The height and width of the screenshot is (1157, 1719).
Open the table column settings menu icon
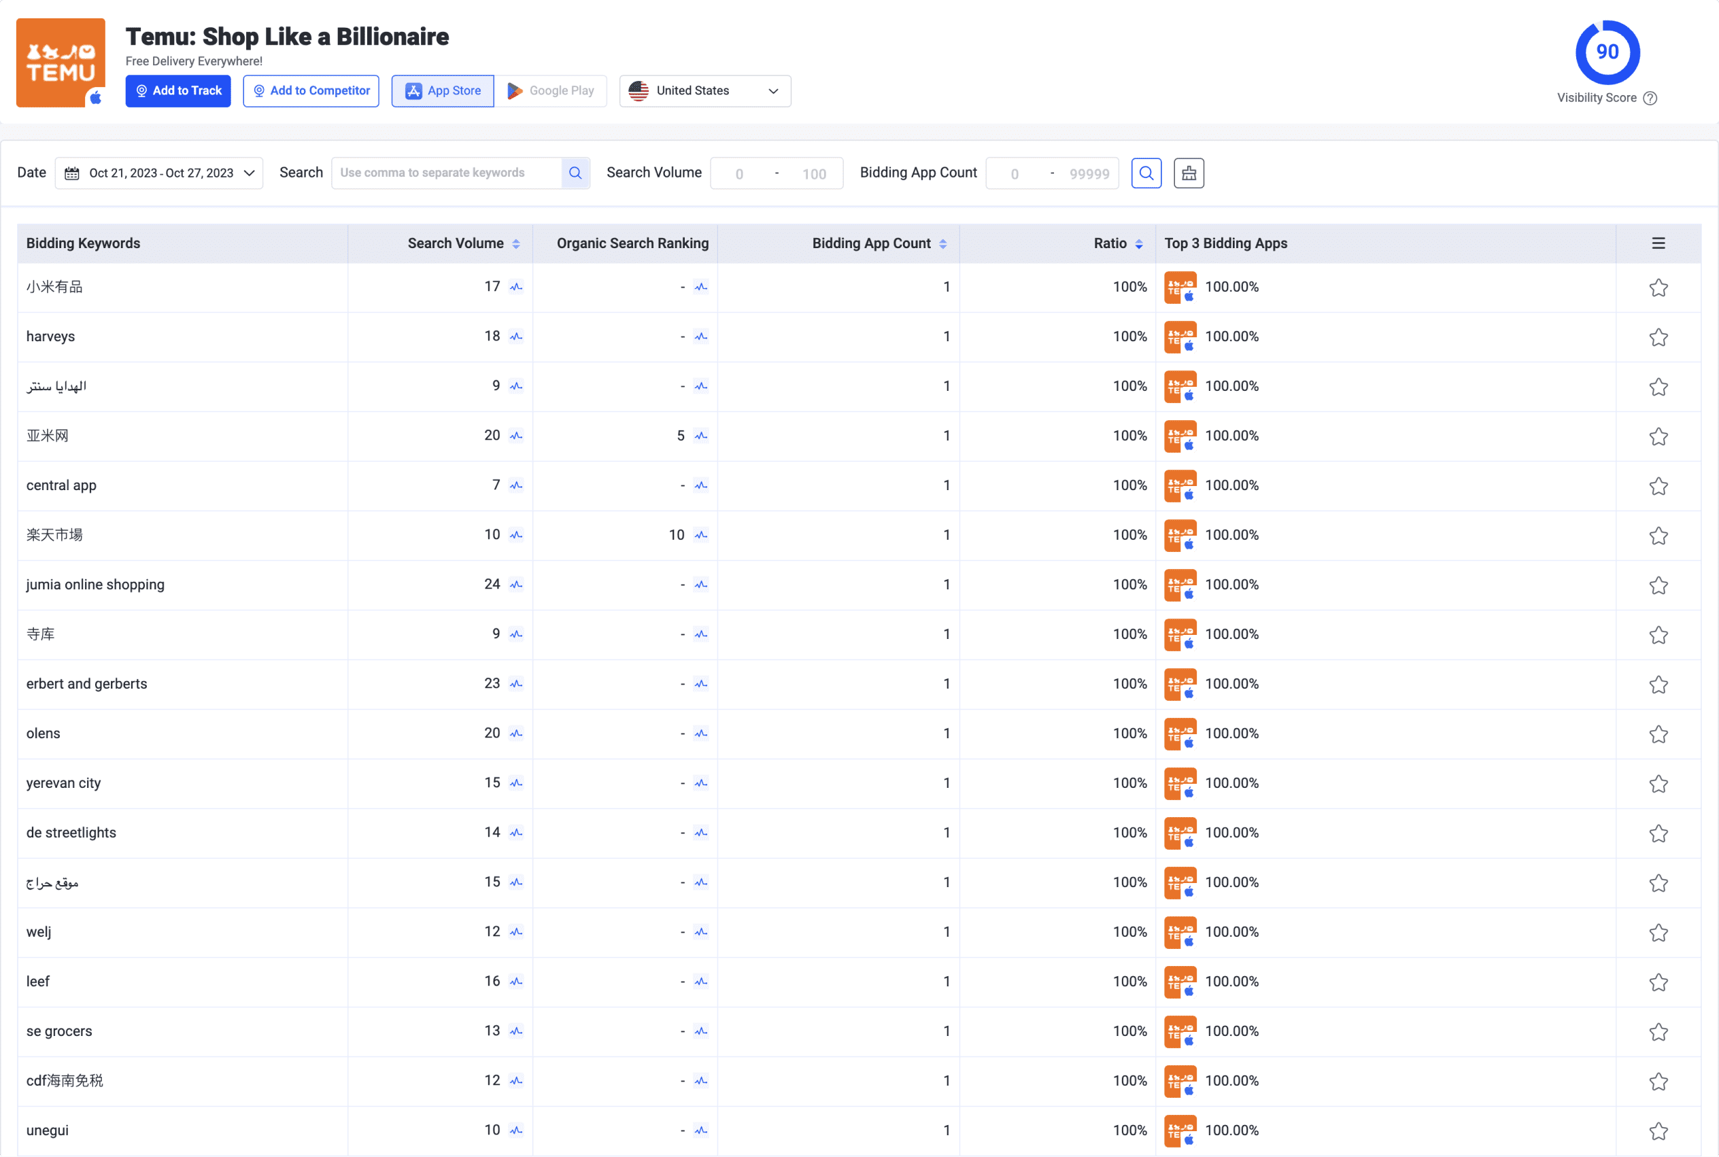[1658, 243]
